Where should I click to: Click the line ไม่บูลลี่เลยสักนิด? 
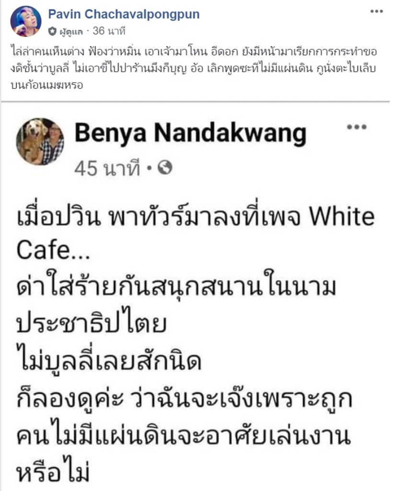108,361
